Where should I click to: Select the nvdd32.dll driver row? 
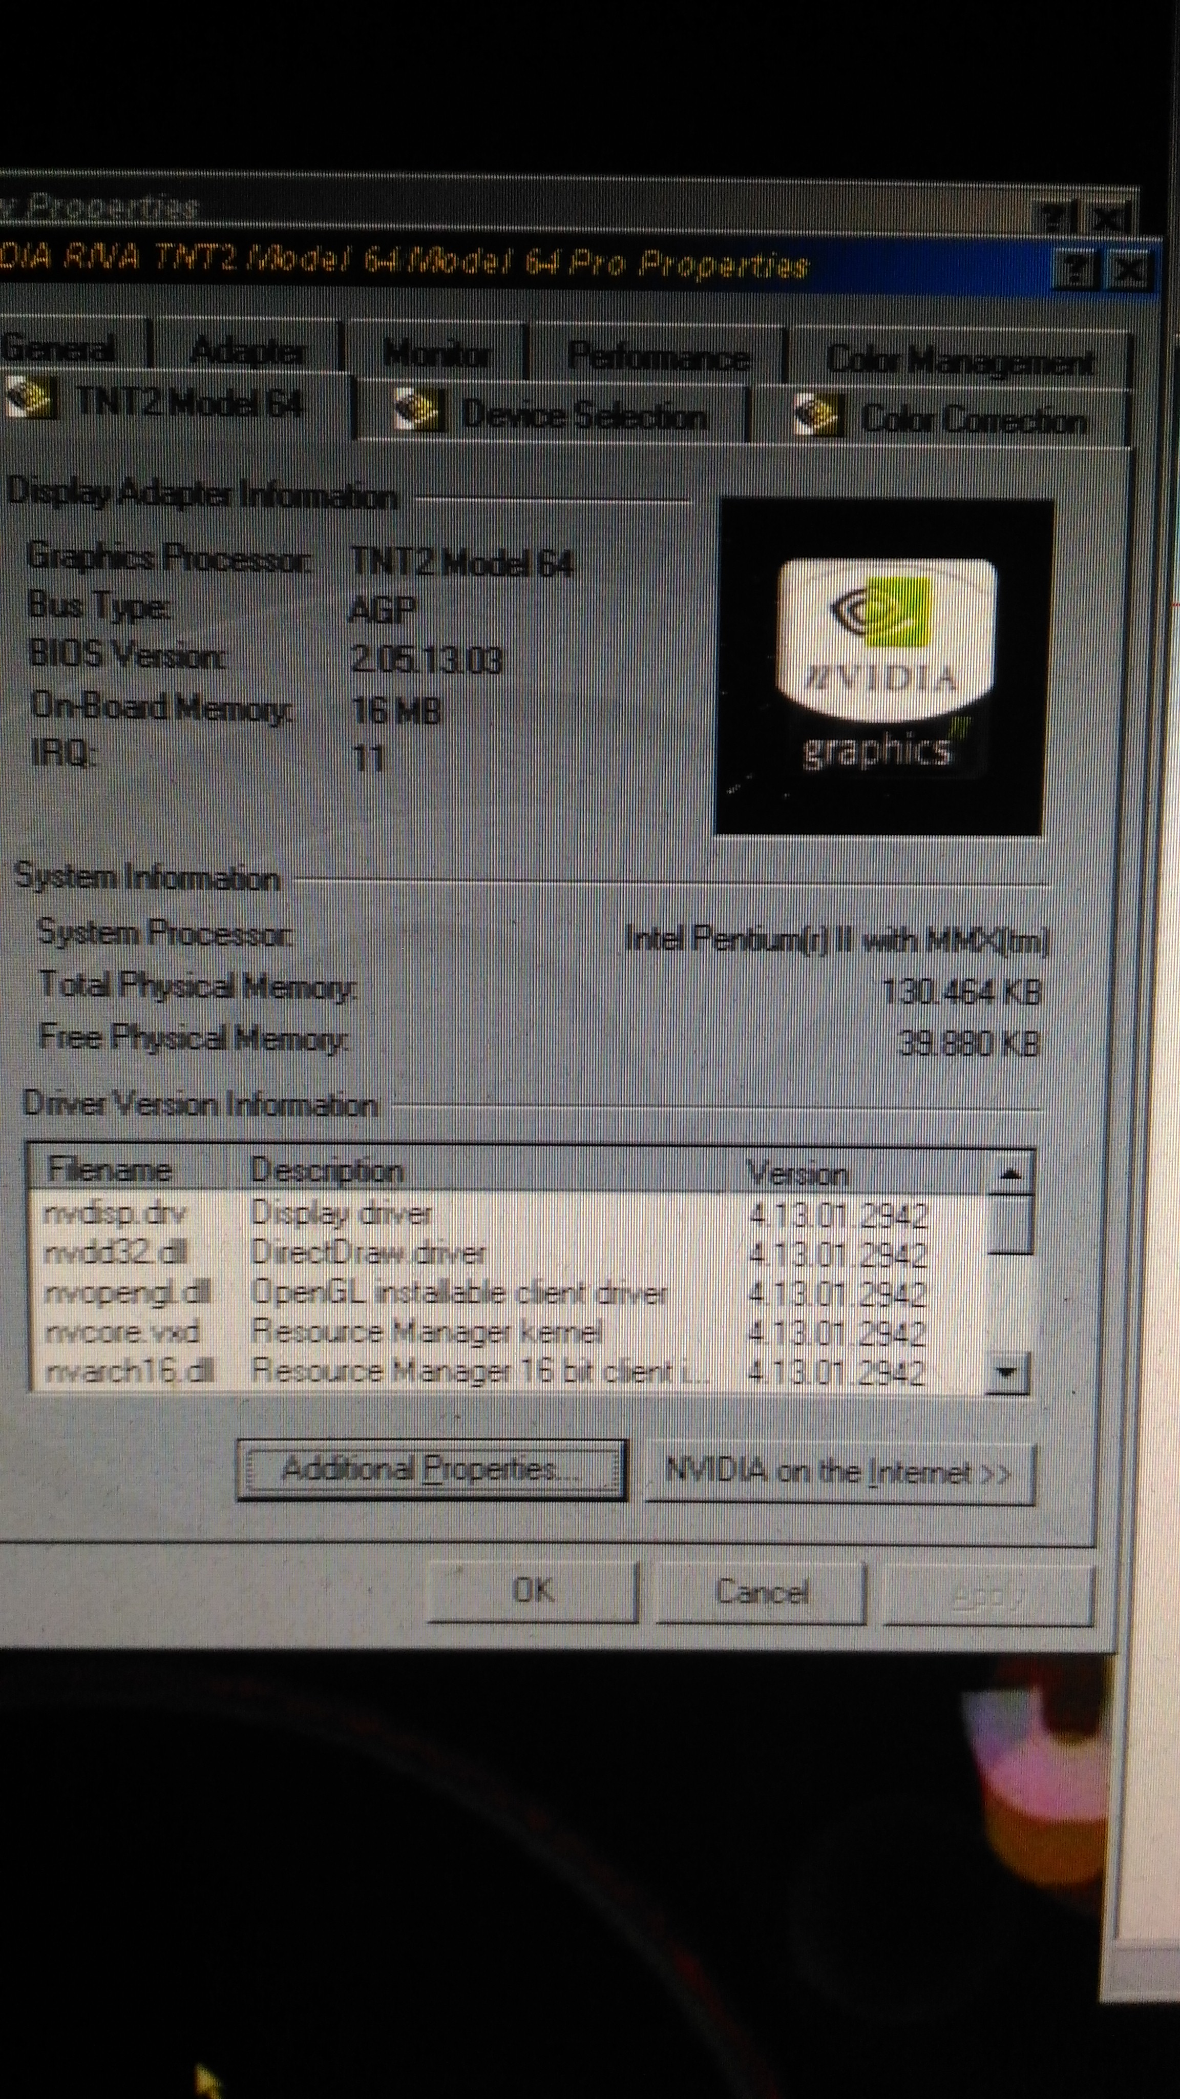click(509, 1253)
